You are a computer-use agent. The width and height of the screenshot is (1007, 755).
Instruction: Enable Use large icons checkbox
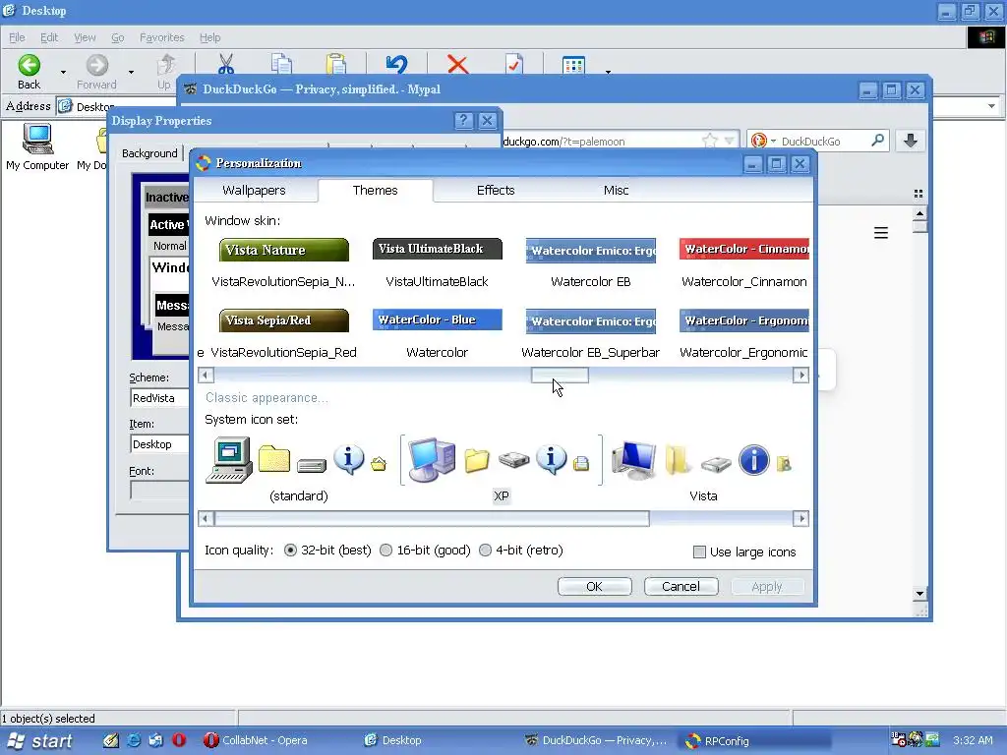(x=699, y=552)
